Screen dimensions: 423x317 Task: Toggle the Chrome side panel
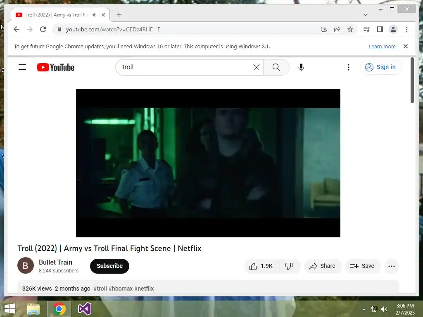[x=380, y=29]
